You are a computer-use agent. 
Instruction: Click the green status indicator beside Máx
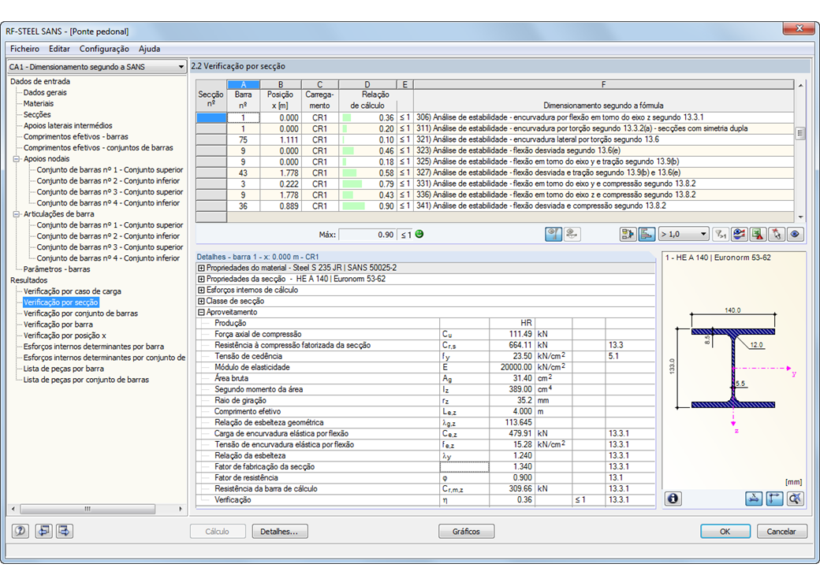tap(419, 235)
